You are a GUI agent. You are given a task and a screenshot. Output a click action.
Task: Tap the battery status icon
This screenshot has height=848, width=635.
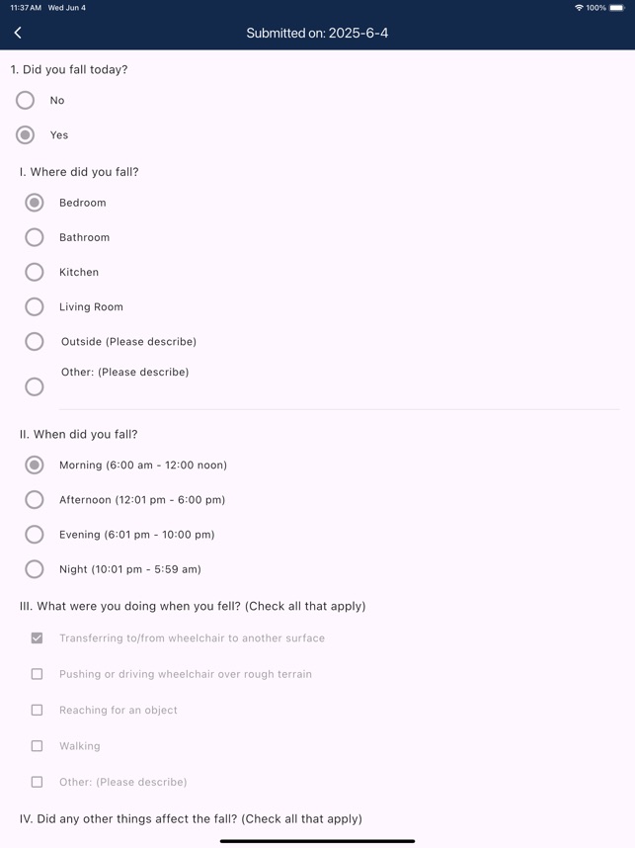[x=617, y=8]
